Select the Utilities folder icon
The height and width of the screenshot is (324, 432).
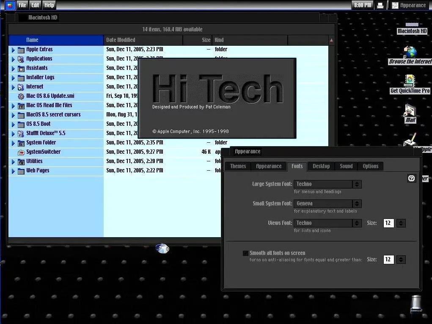[x=21, y=162]
